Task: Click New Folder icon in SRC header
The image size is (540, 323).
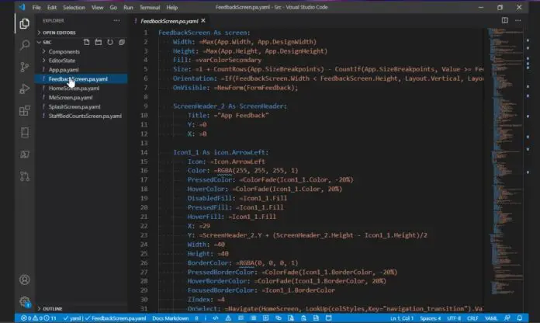Action: [x=99, y=42]
